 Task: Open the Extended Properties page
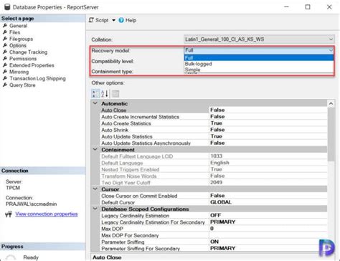(x=32, y=65)
